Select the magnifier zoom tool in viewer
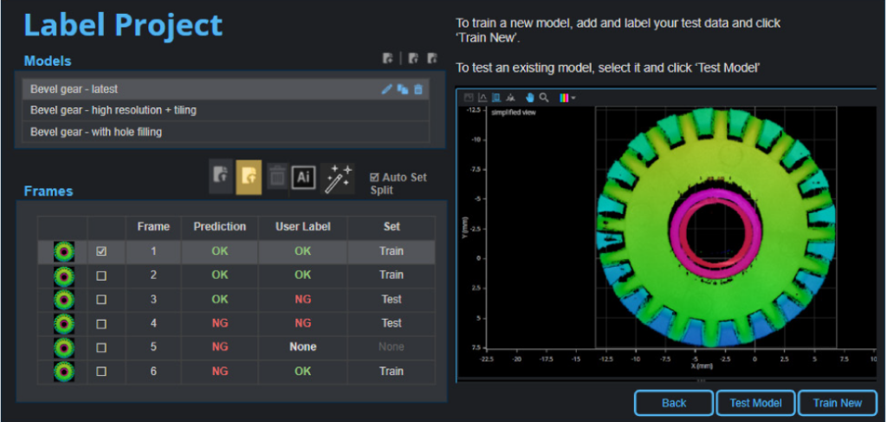The image size is (887, 422). [543, 98]
